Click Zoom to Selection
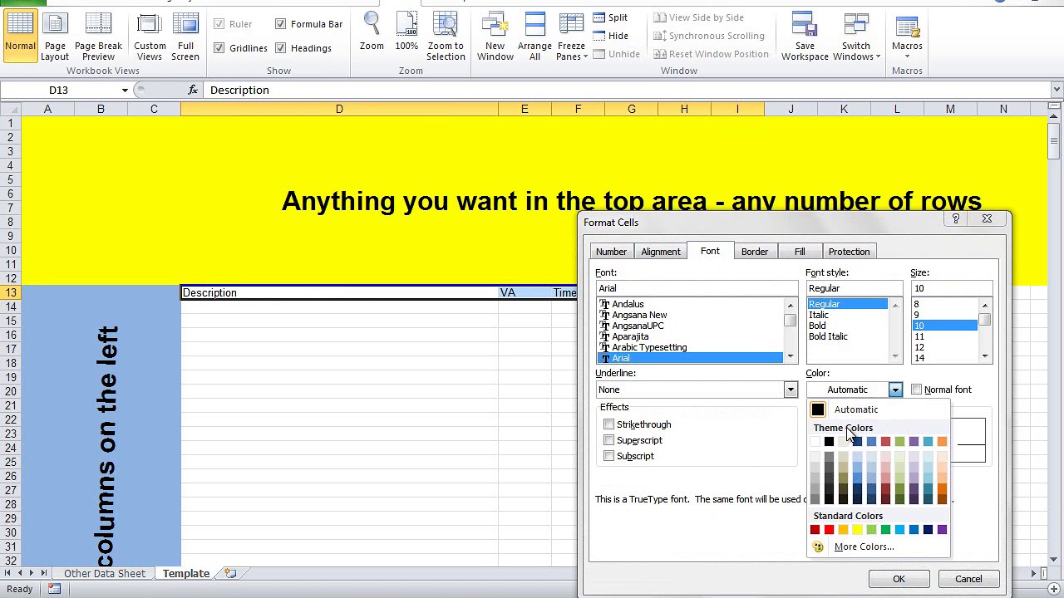Screen dimensions: 1064x598 click(446, 36)
